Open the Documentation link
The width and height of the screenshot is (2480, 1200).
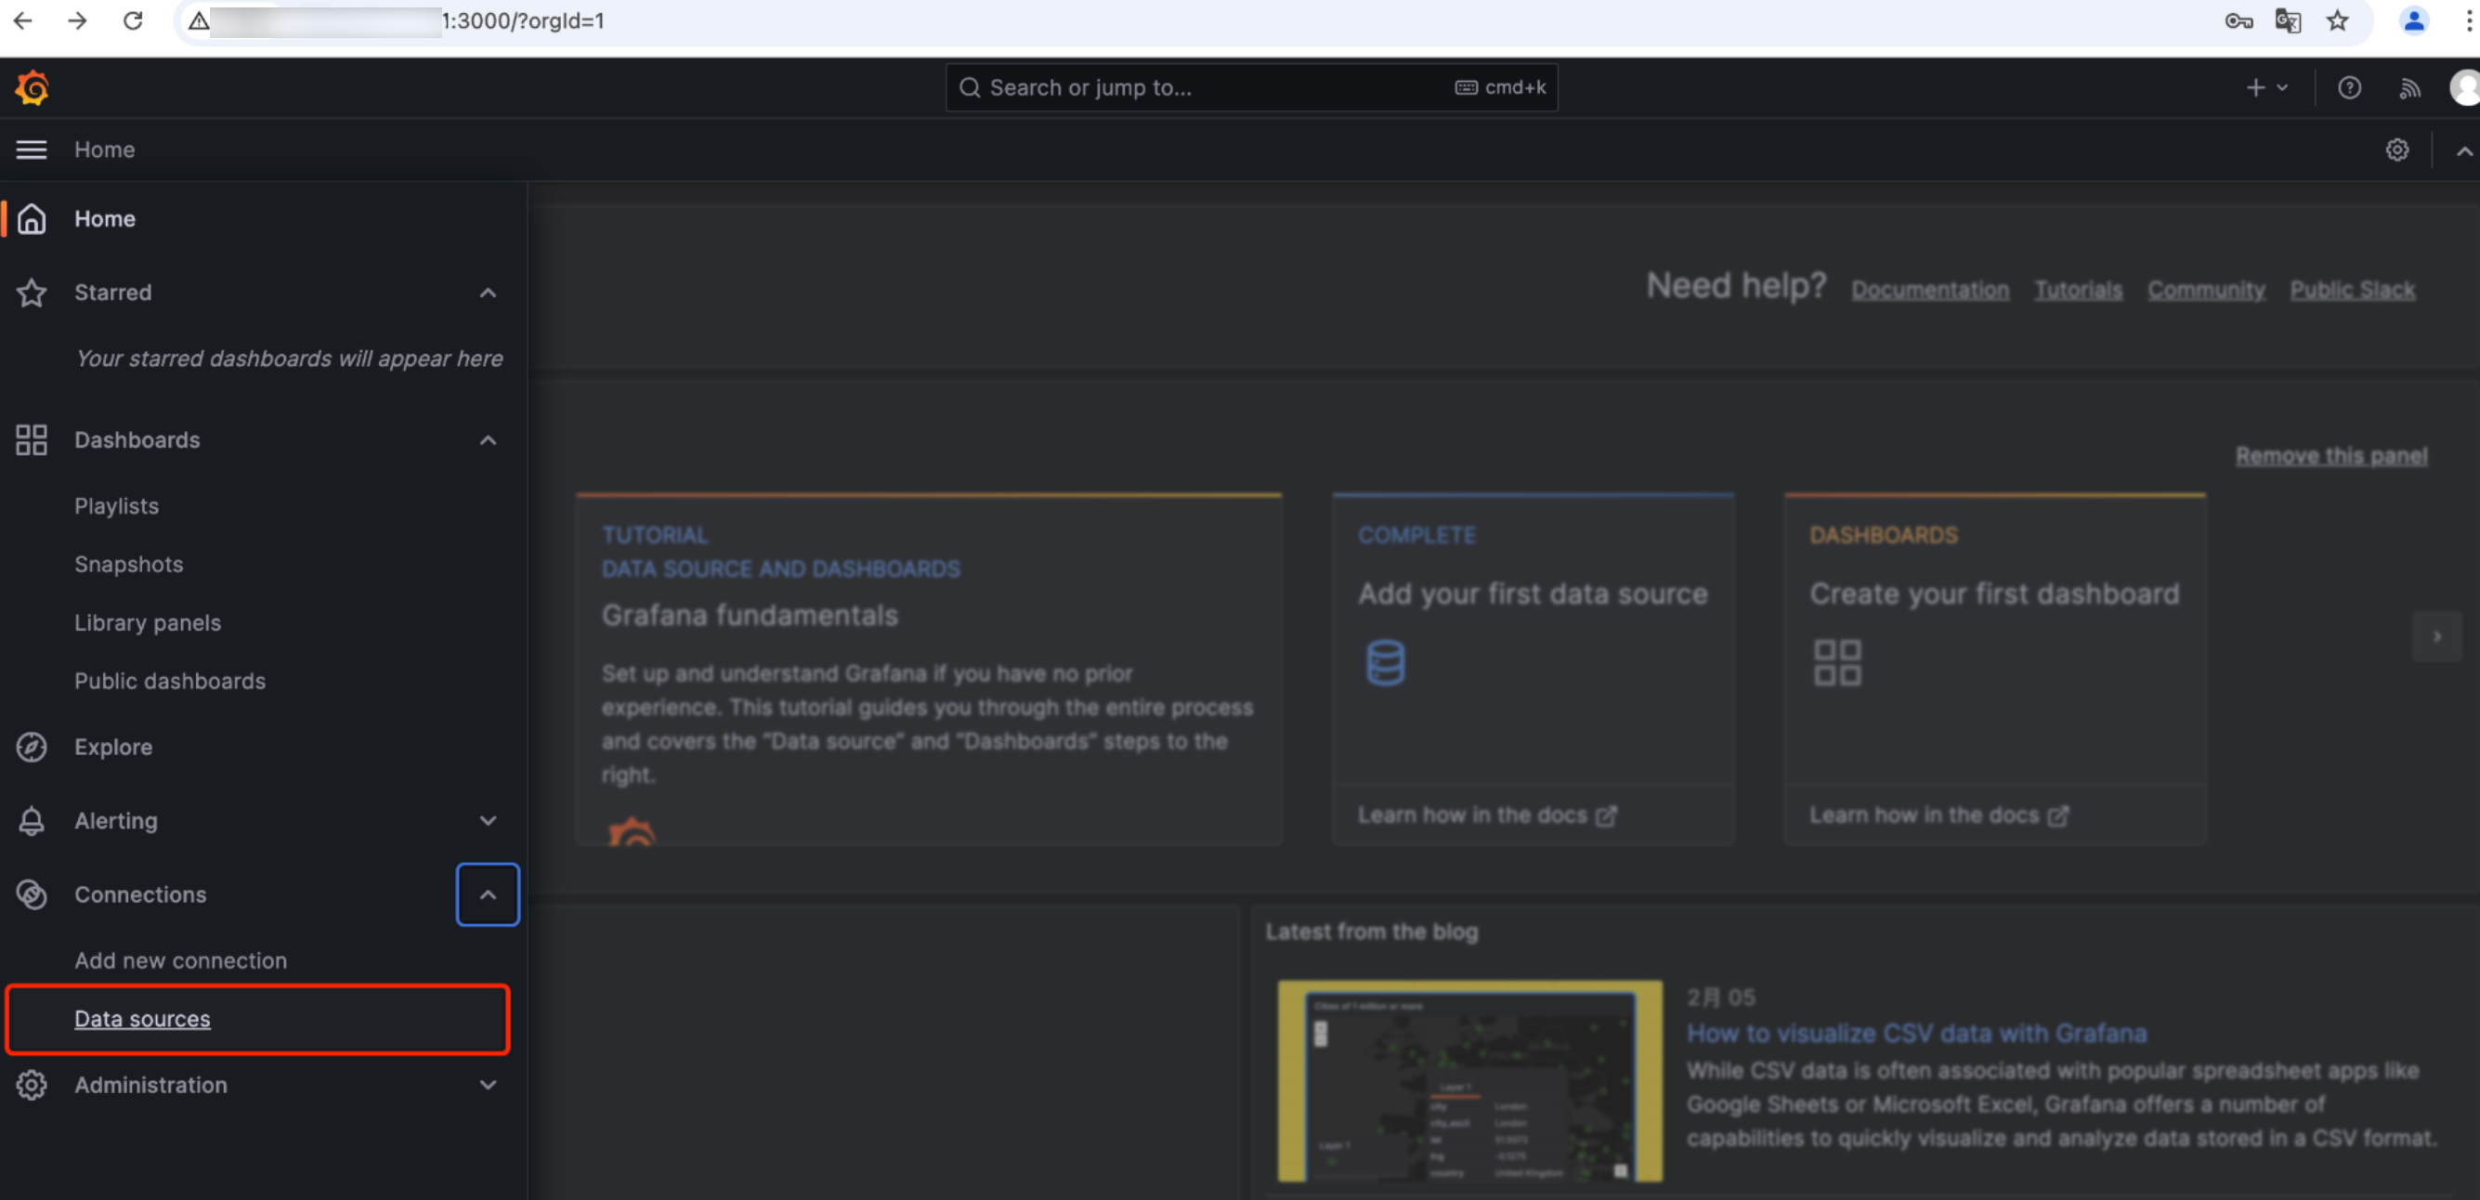[1929, 290]
